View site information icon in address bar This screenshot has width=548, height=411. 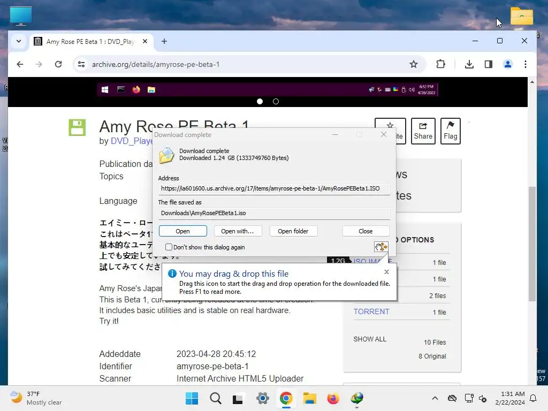(x=81, y=64)
